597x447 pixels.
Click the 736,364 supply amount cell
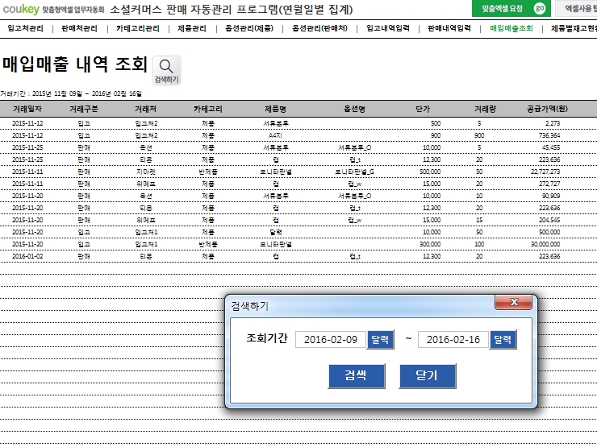point(549,135)
